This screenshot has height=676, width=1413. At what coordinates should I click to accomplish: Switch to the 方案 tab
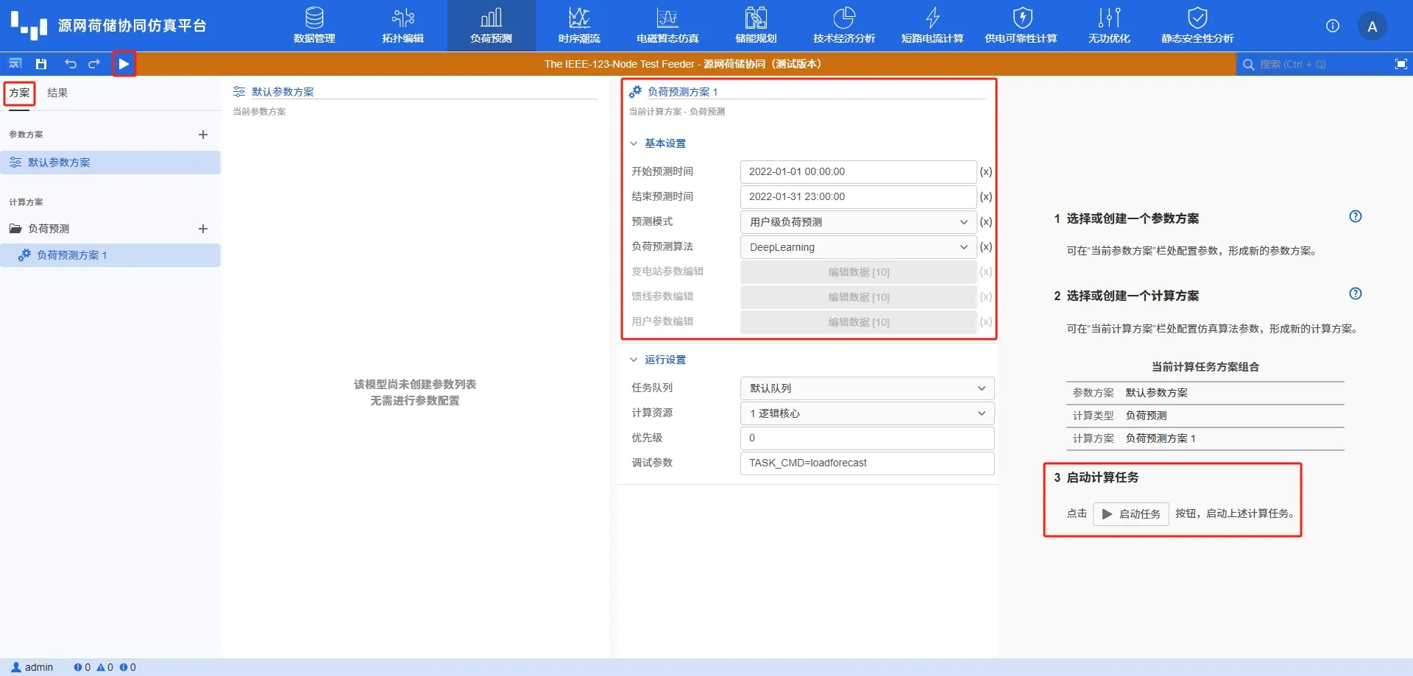20,93
